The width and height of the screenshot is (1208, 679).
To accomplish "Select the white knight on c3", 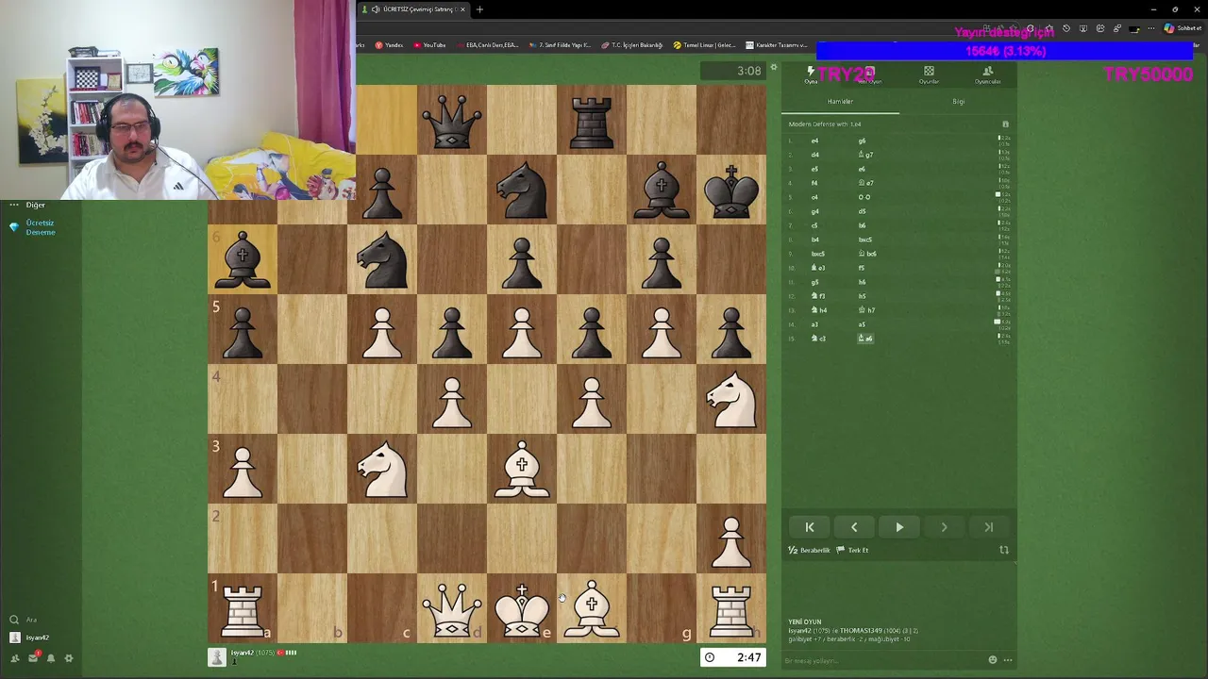I will click(x=382, y=469).
